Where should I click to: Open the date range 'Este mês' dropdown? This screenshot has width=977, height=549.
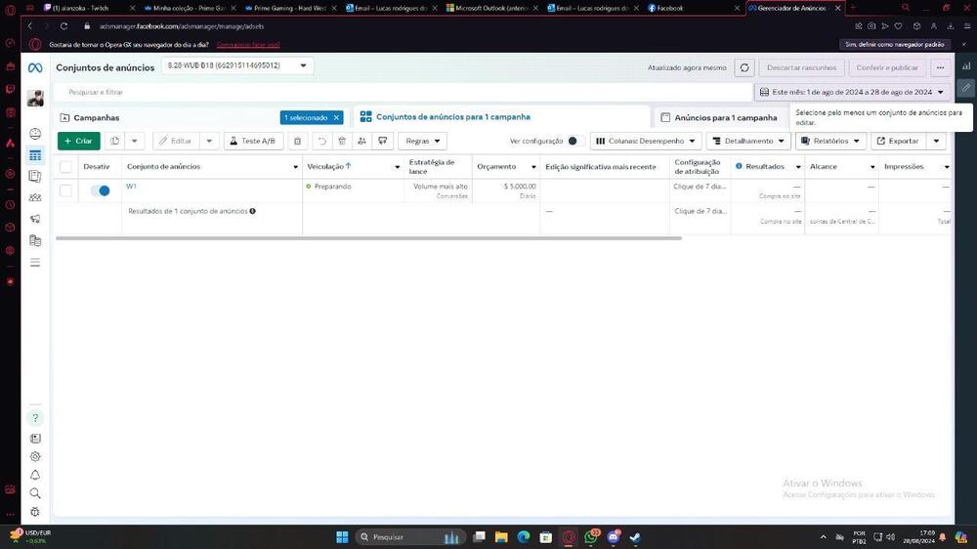851,92
